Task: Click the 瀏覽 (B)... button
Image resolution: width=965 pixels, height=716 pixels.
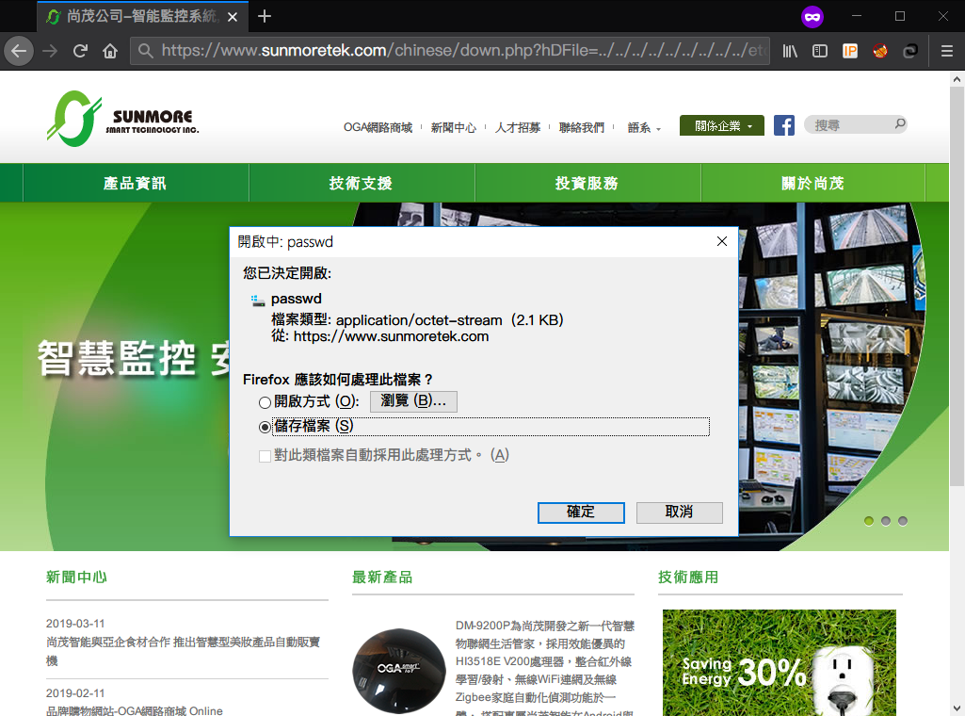Action: click(413, 400)
